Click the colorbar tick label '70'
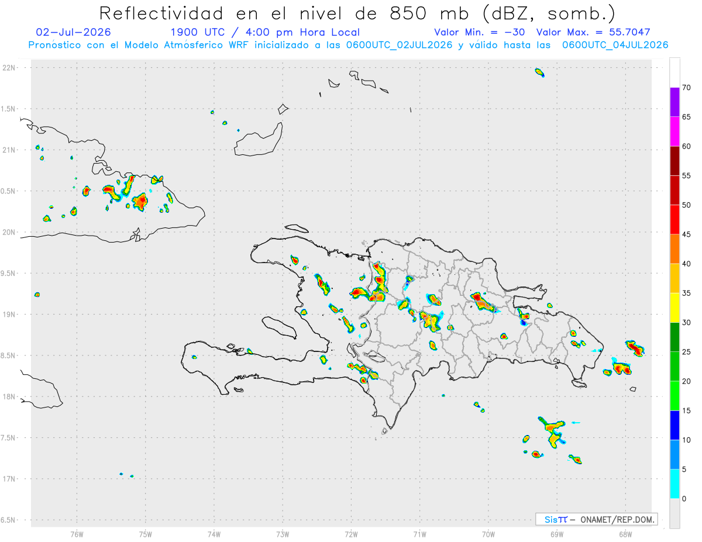Image resolution: width=702 pixels, height=542 pixels. [x=687, y=88]
